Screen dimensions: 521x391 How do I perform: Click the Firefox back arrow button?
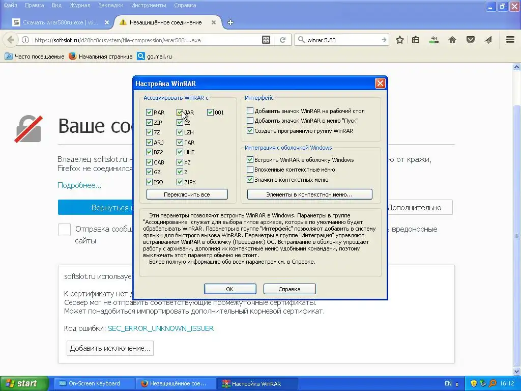[11, 40]
